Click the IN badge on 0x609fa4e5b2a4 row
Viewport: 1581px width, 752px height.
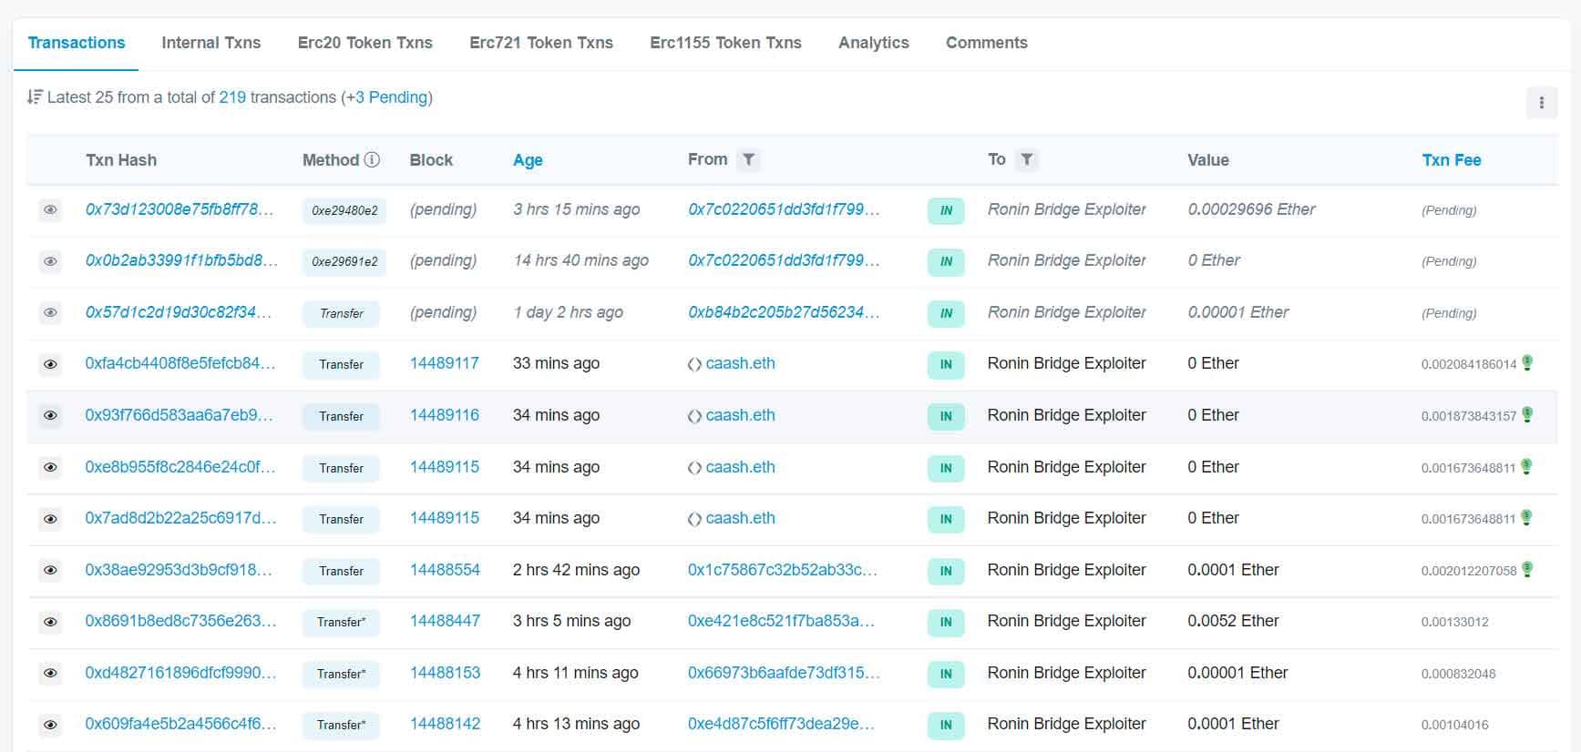tap(946, 725)
